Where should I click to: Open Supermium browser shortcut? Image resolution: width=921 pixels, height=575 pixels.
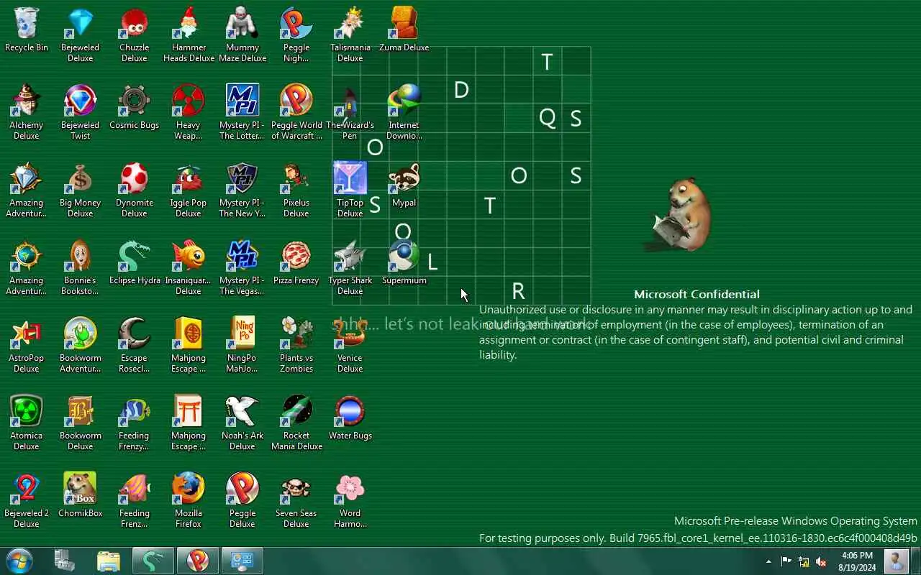(x=404, y=262)
